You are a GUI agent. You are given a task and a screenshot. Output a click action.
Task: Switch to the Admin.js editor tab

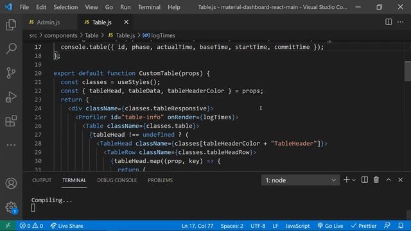point(50,22)
